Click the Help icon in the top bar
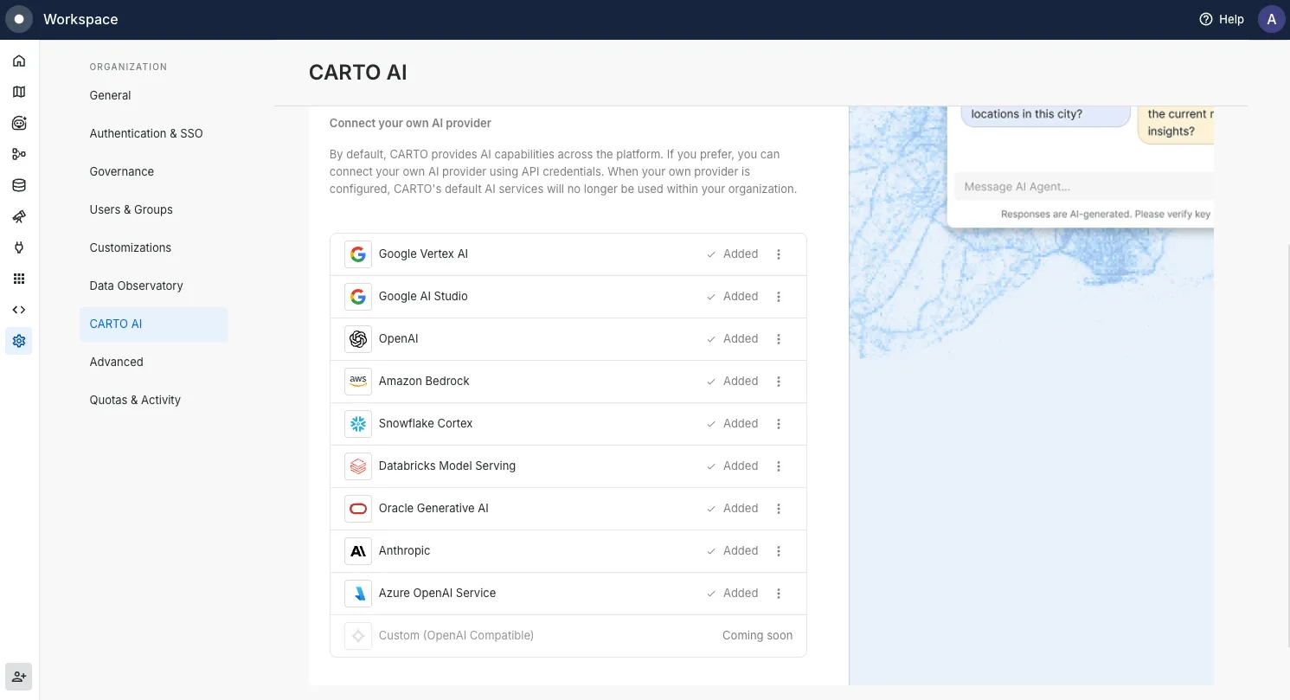Image resolution: width=1290 pixels, height=700 pixels. click(1206, 18)
